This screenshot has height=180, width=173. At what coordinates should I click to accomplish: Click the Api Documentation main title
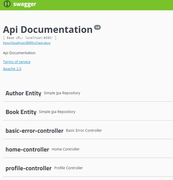pos(48,30)
